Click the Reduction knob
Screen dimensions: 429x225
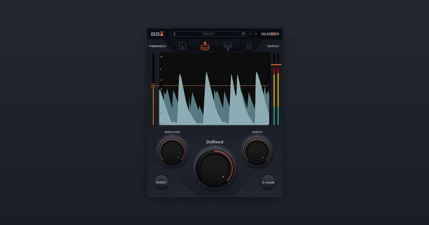click(172, 151)
